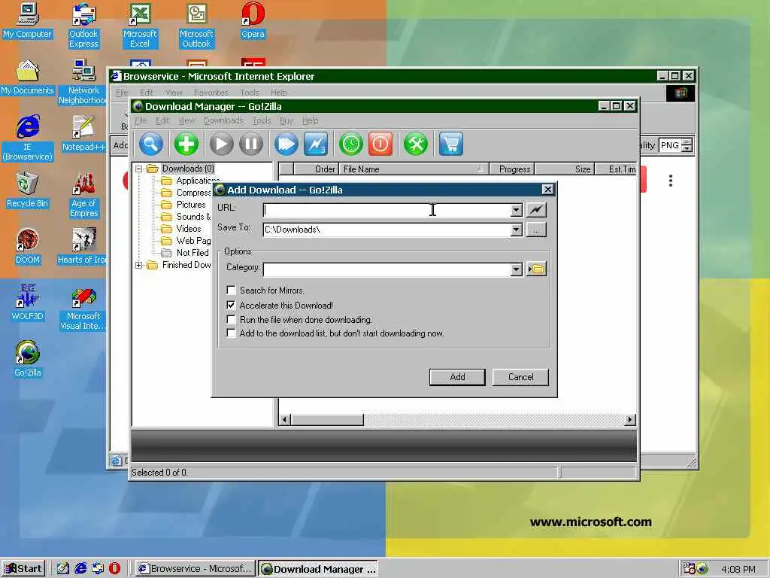Click the green tools options toolbar icon
The image size is (770, 578).
415,144
